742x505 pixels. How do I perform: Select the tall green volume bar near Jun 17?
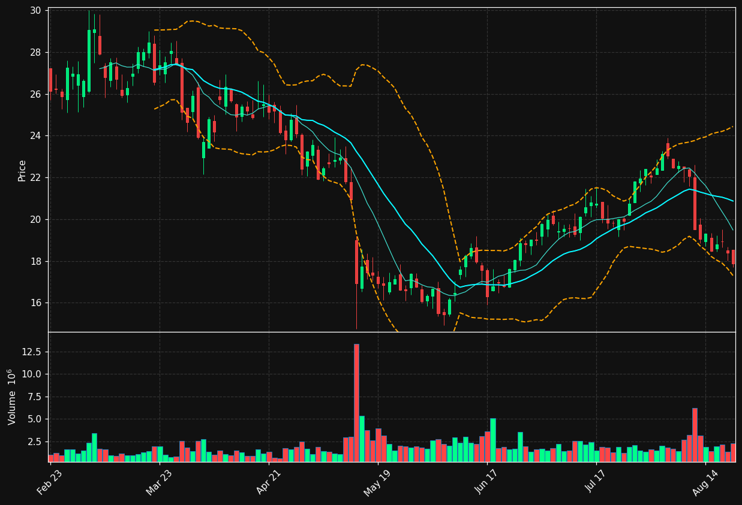pyautogui.click(x=493, y=440)
